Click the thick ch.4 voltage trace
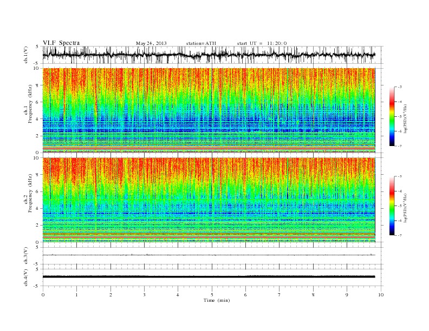 tap(209, 277)
